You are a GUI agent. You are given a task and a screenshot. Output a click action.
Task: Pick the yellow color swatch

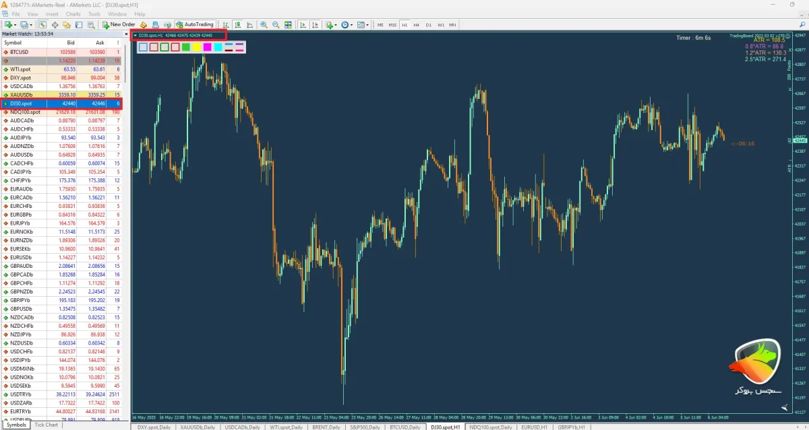[196, 47]
